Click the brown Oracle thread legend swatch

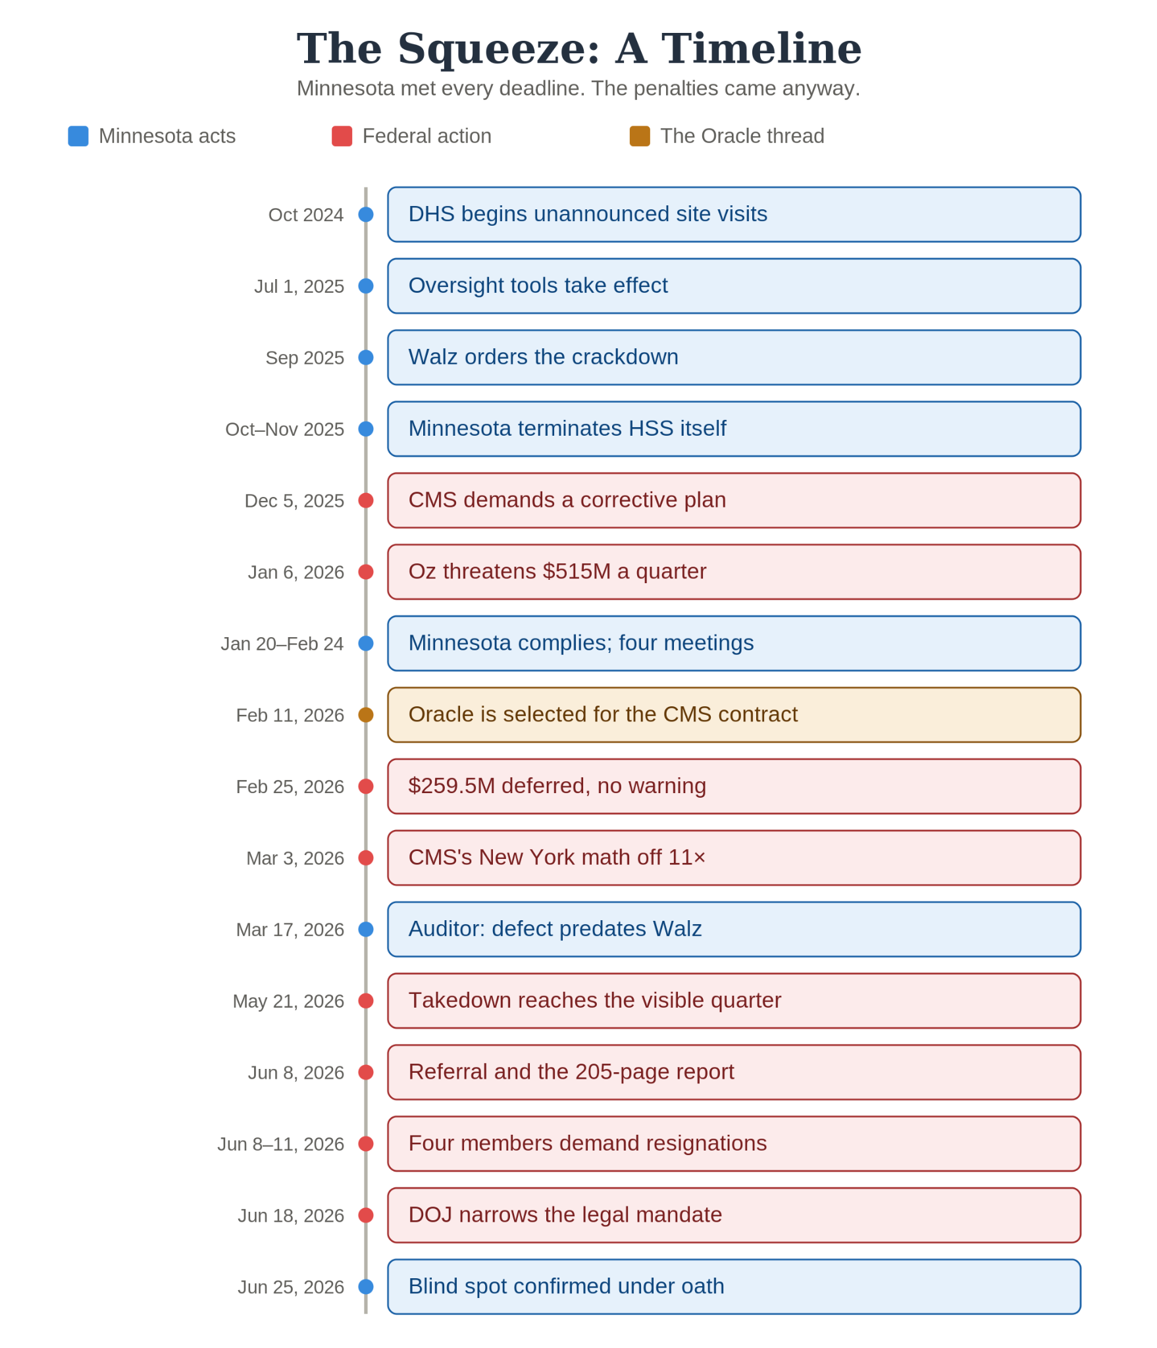coord(640,136)
